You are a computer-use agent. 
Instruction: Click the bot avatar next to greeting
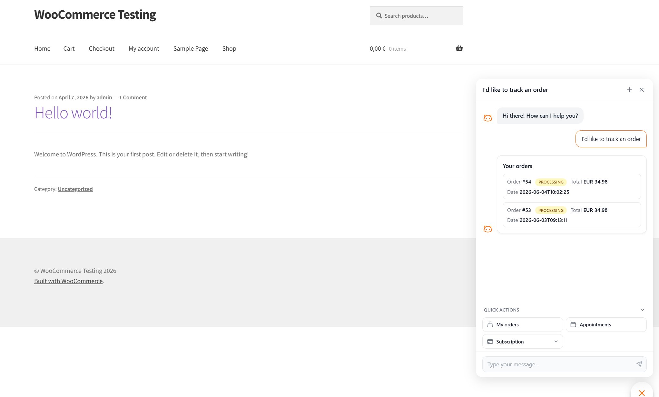[488, 118]
